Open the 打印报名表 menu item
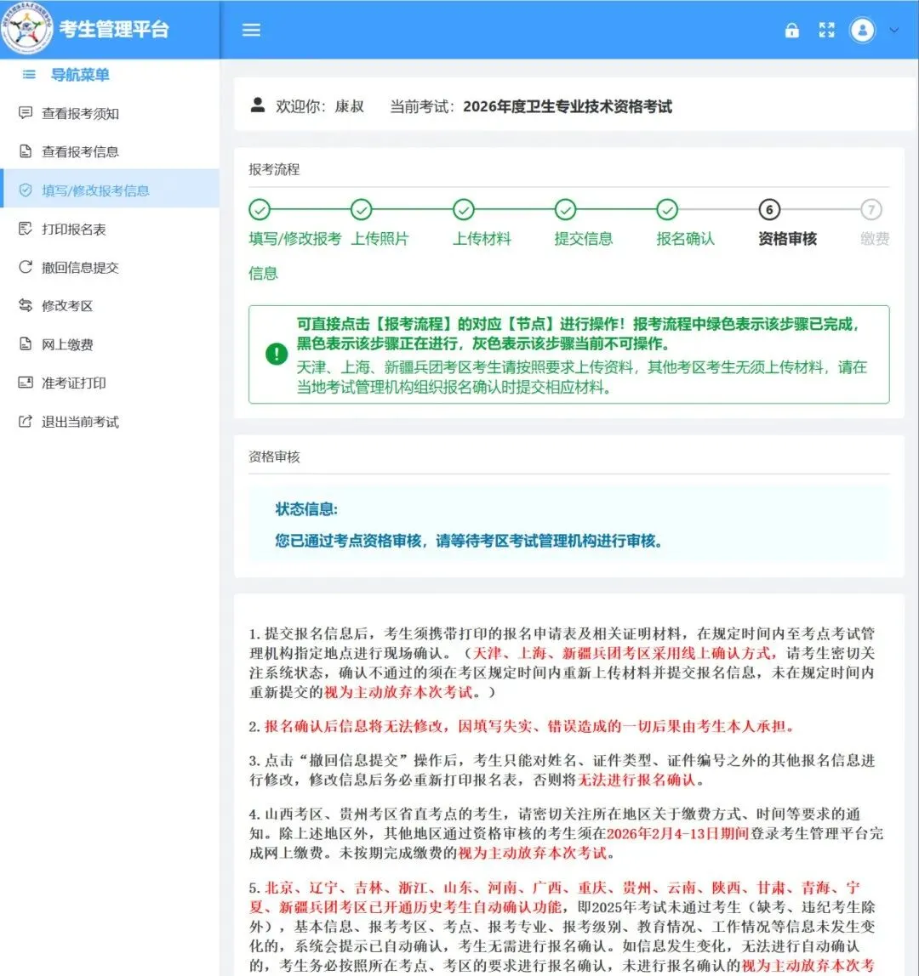Screen dimensions: 919x976 coord(110,229)
